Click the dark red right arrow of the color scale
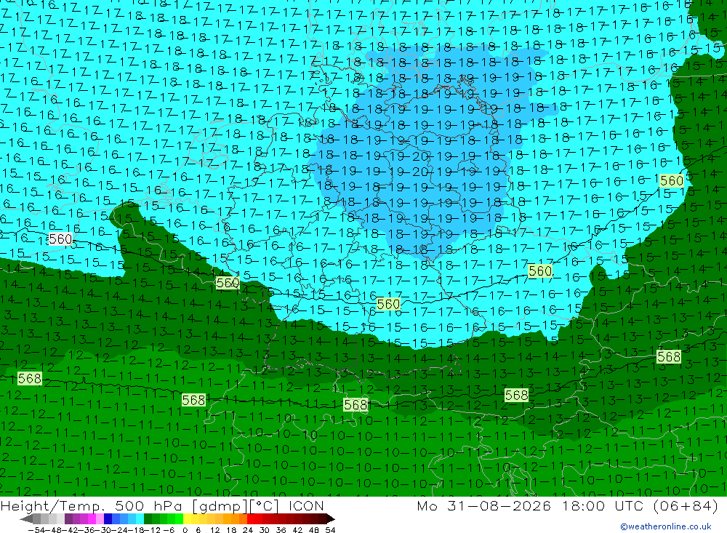 (331, 519)
